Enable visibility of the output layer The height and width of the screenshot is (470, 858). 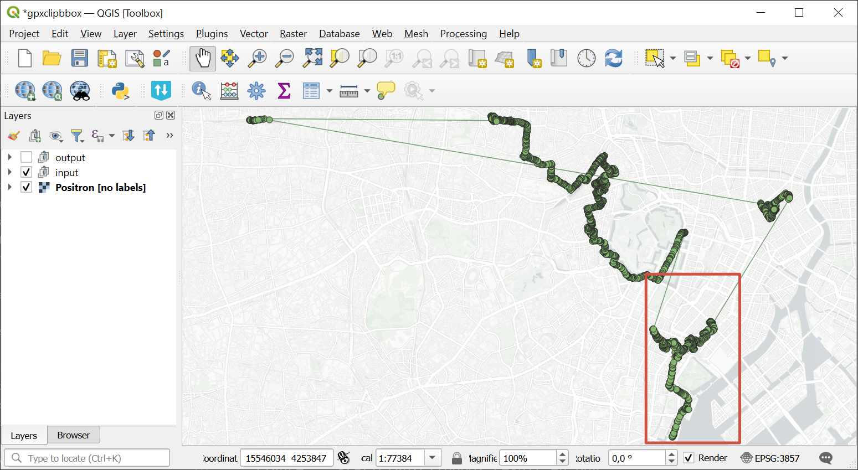[x=26, y=157]
